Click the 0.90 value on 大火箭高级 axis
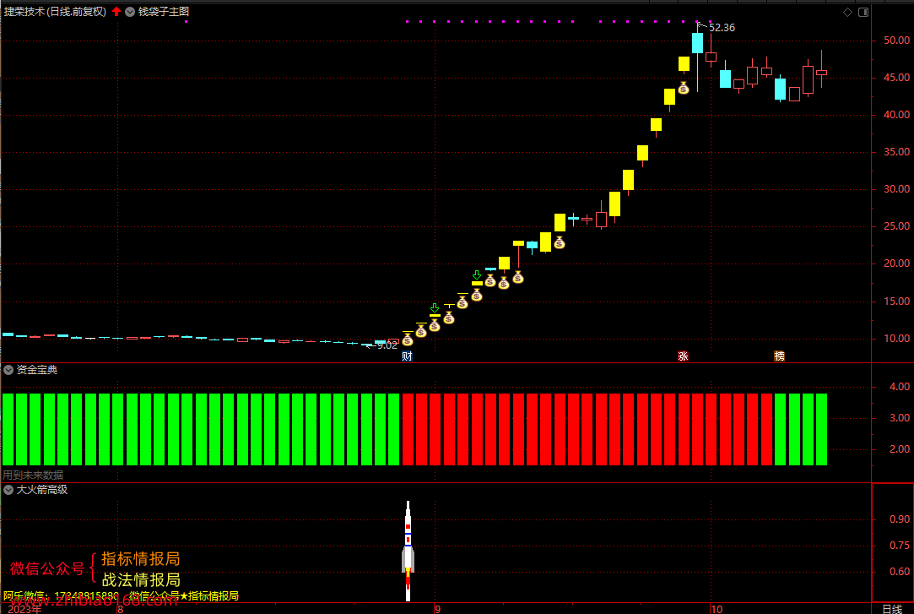This screenshot has width=914, height=614. pos(900,519)
